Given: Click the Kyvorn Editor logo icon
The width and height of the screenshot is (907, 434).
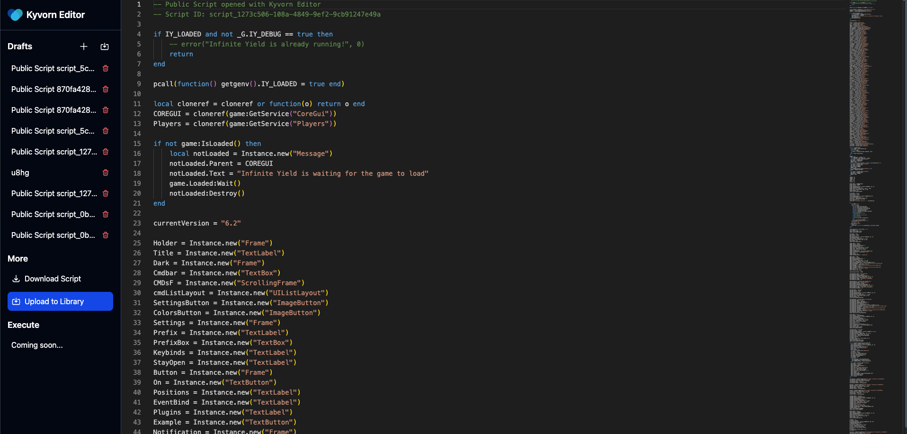Looking at the screenshot, I should click(16, 15).
